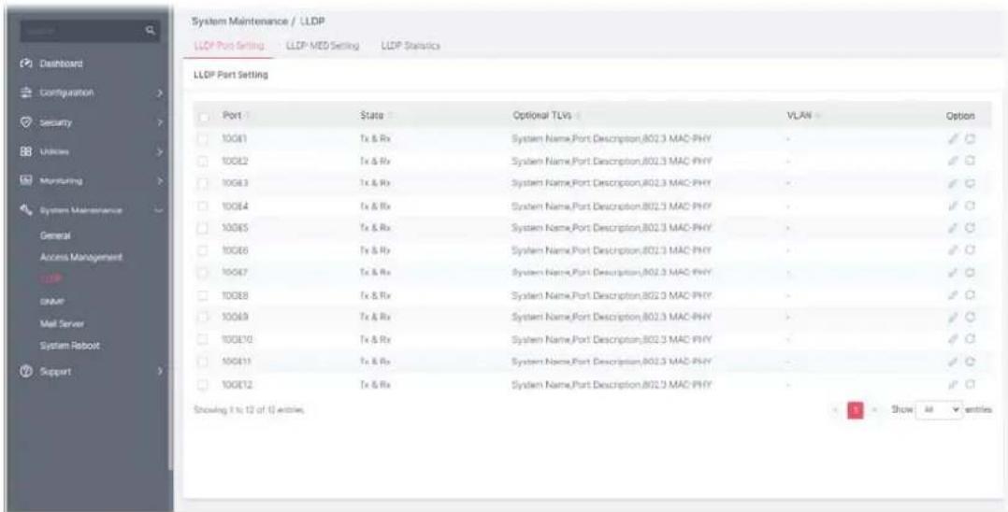Check the box for port 10GE12
The height and width of the screenshot is (512, 1008).
click(205, 383)
